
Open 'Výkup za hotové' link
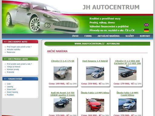click(14, 67)
